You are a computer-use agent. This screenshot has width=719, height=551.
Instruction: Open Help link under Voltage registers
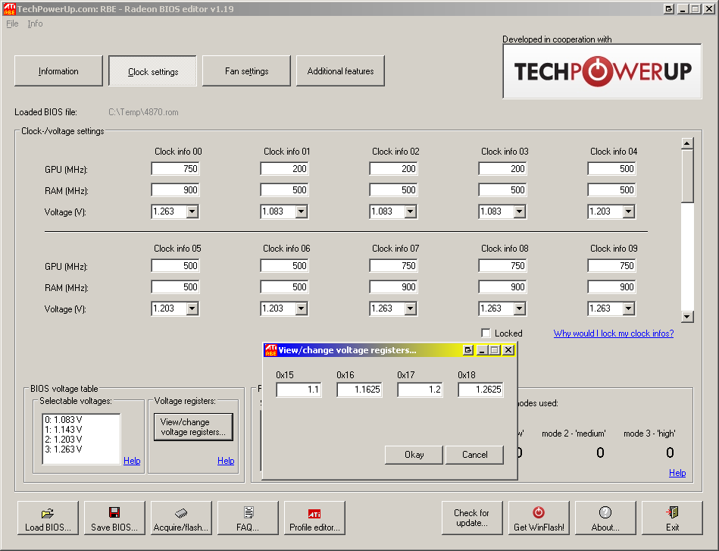point(226,461)
